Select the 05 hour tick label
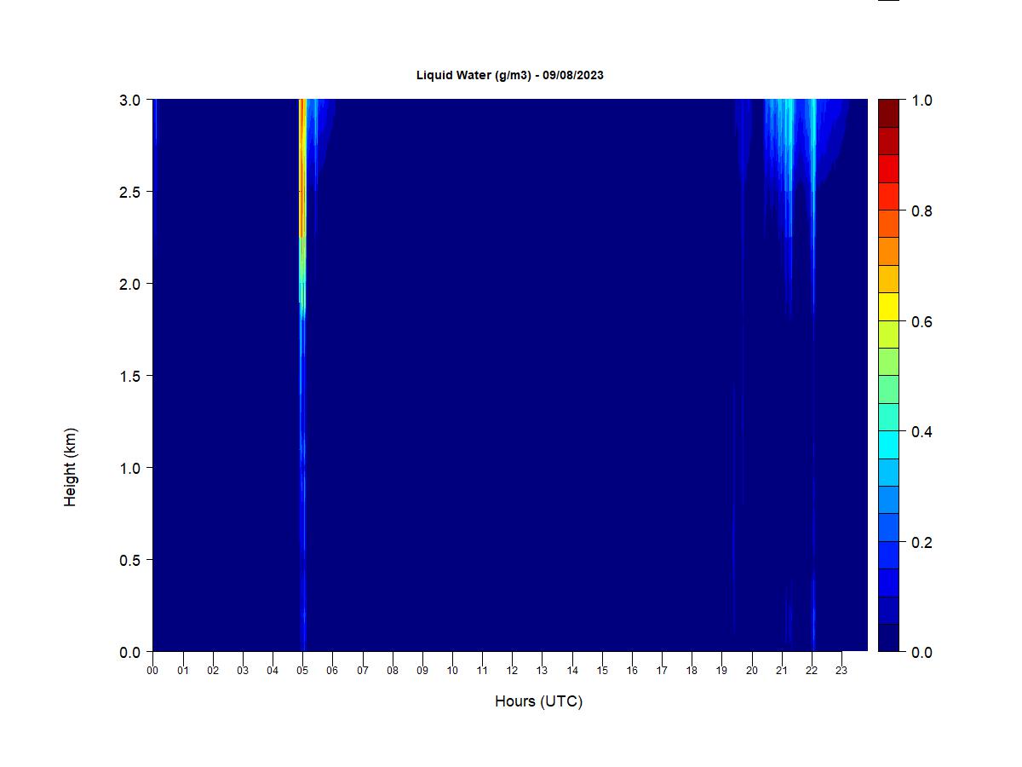Screen dimensions: 1022x767 (302, 671)
